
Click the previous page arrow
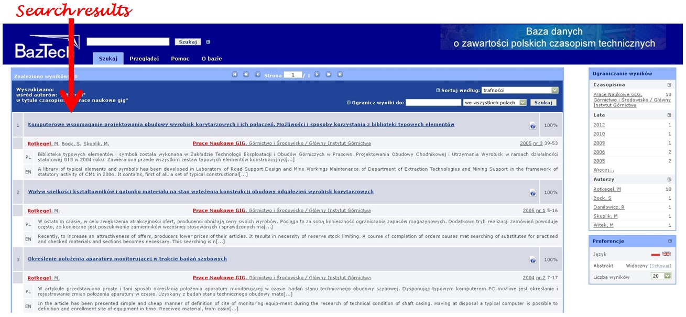pyautogui.click(x=257, y=75)
